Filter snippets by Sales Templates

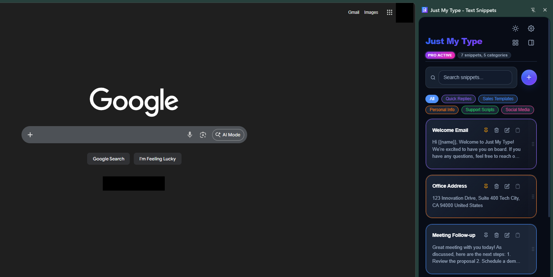(498, 98)
